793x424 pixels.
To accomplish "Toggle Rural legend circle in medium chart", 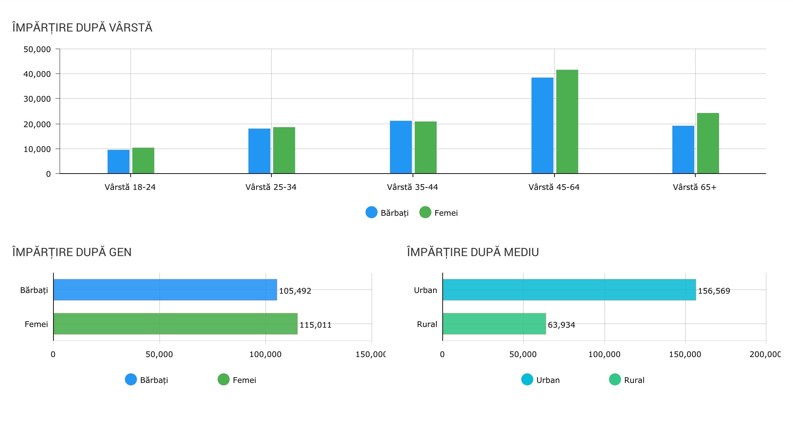I will point(615,380).
